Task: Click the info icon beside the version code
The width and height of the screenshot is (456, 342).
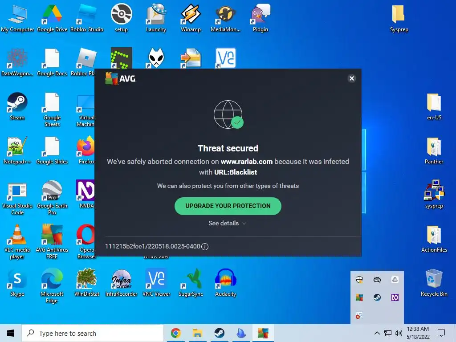Action: click(x=205, y=247)
